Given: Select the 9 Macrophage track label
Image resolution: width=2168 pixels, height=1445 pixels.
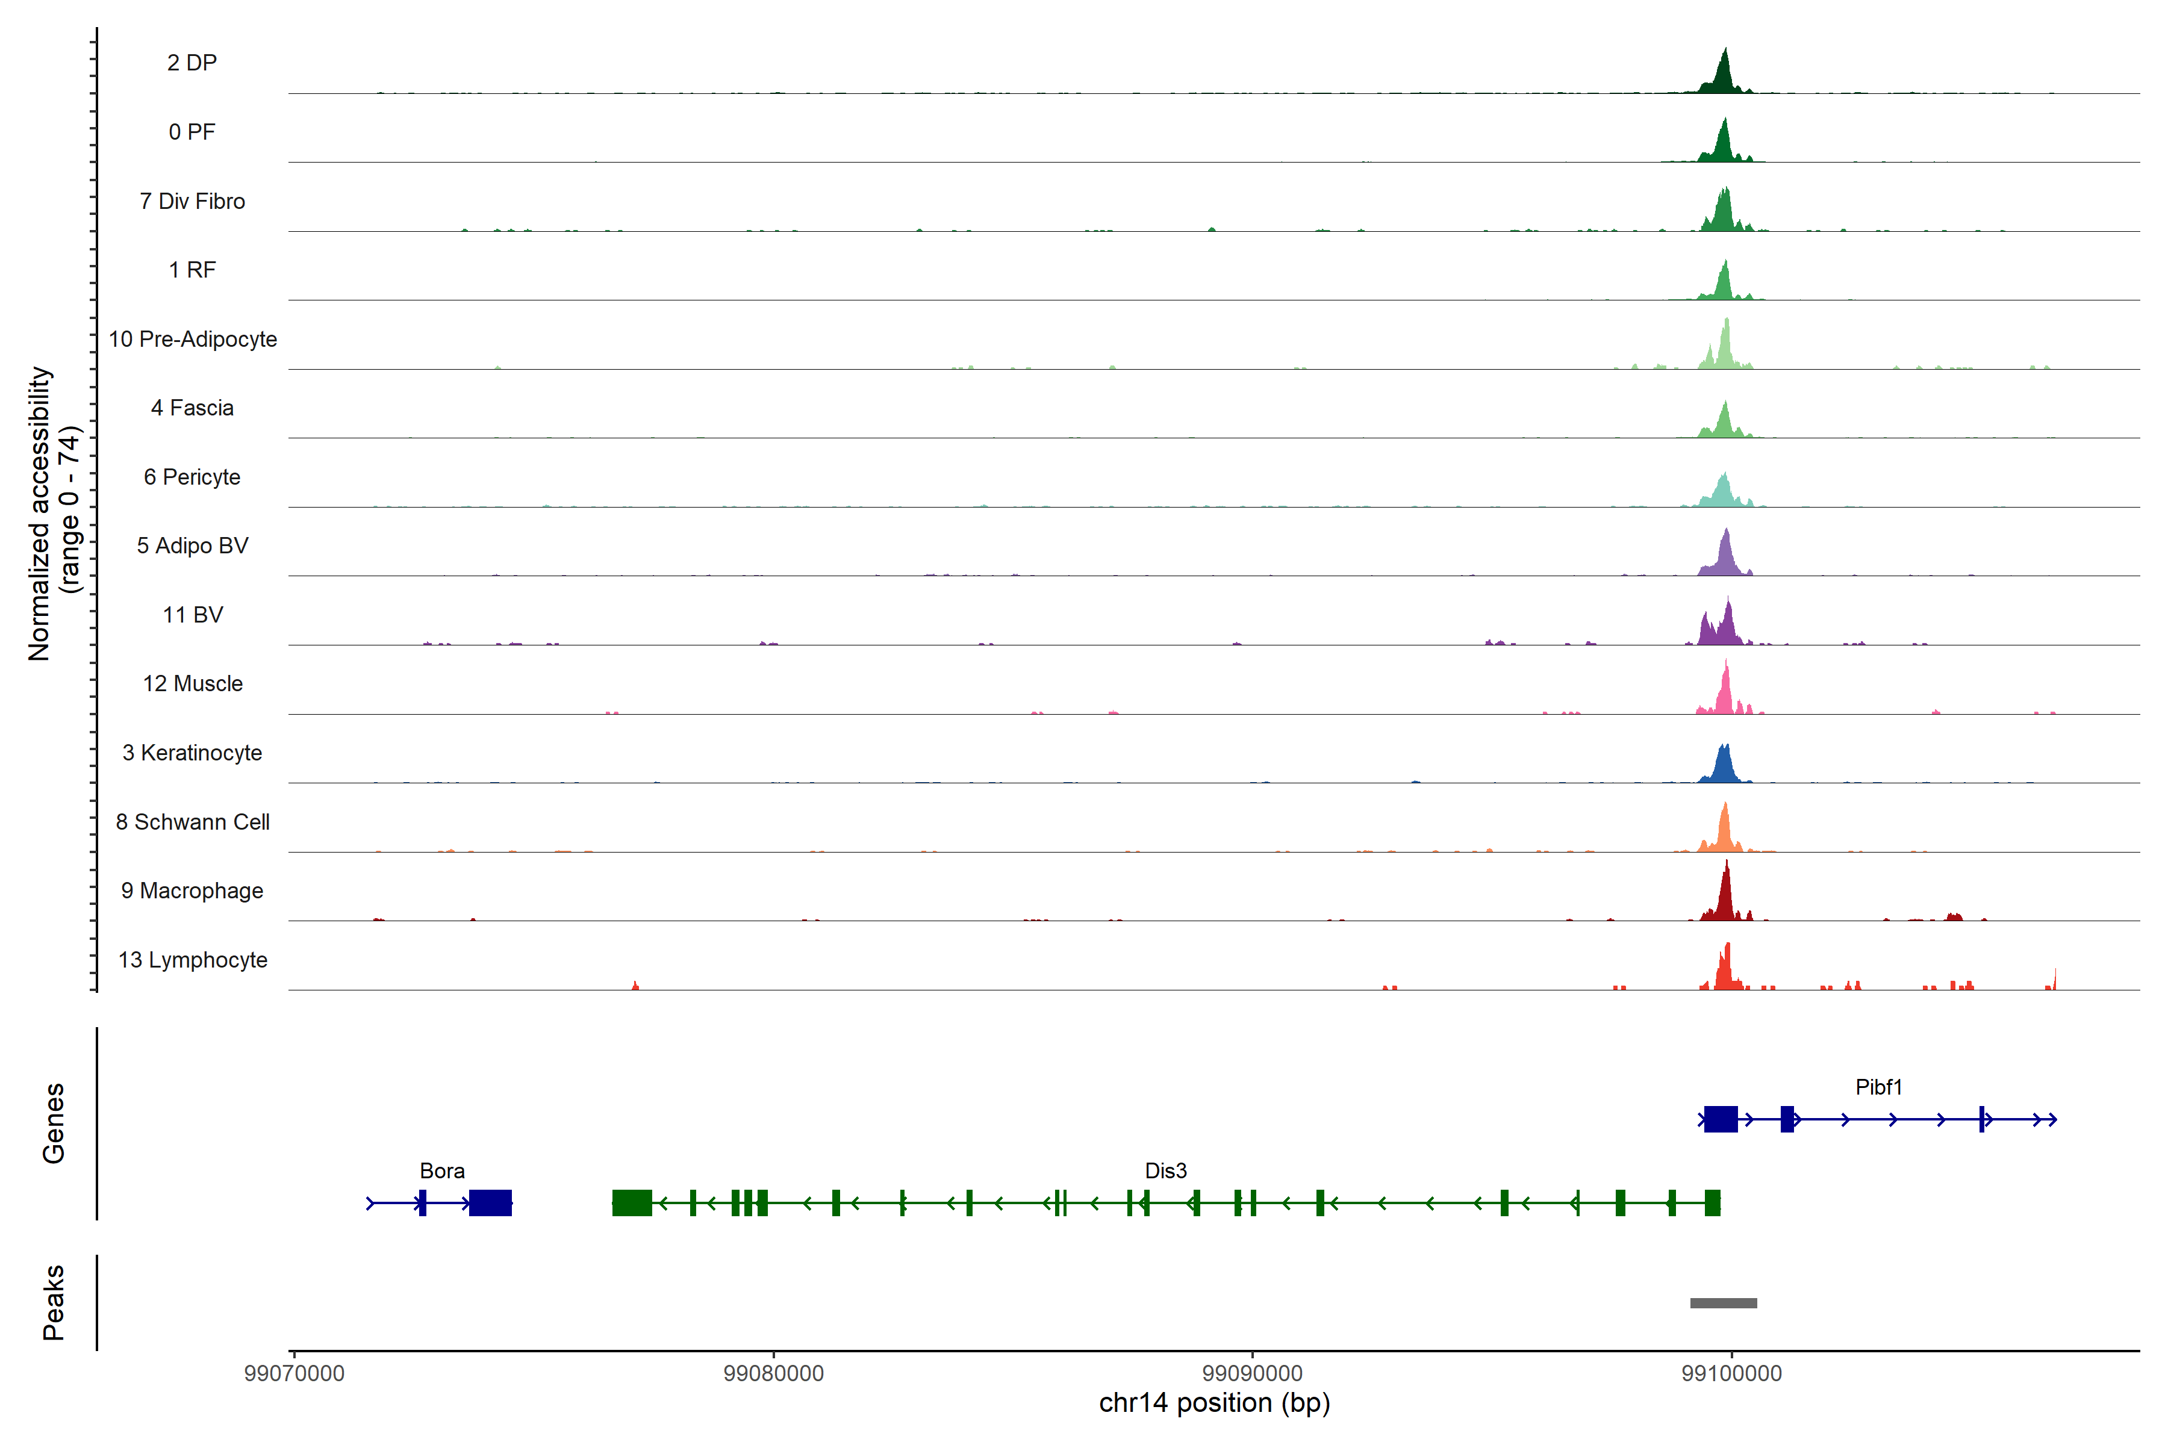Looking at the screenshot, I should click(x=193, y=891).
